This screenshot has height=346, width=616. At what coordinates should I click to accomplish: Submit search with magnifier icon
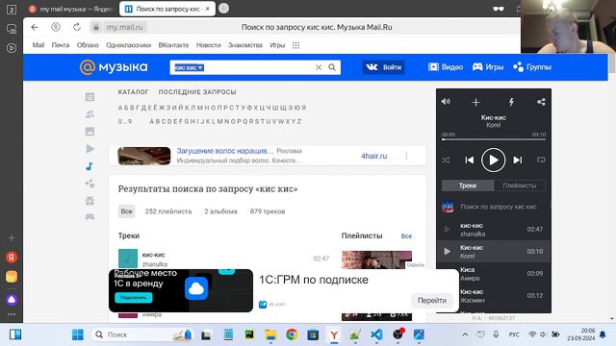[x=332, y=67]
